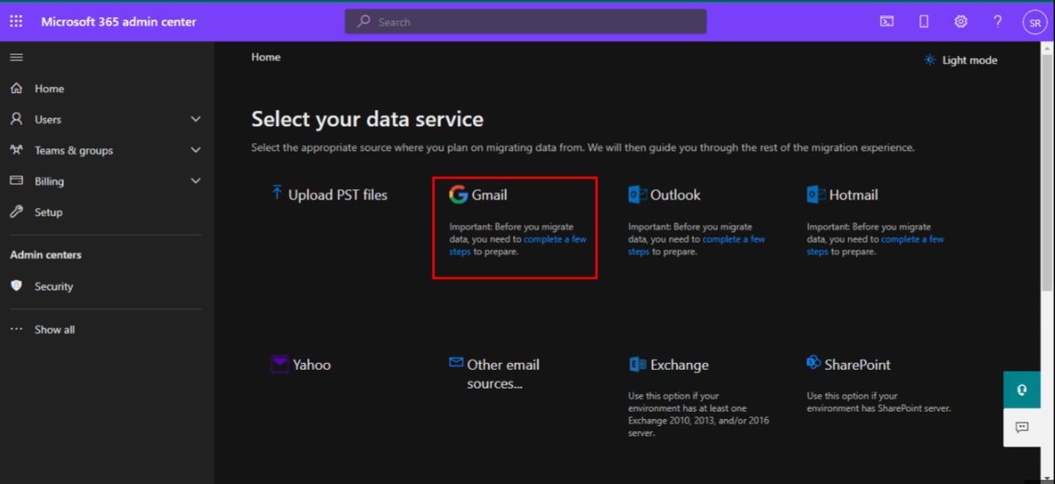
Task: Click the Setup wrench icon
Action: [x=16, y=211]
